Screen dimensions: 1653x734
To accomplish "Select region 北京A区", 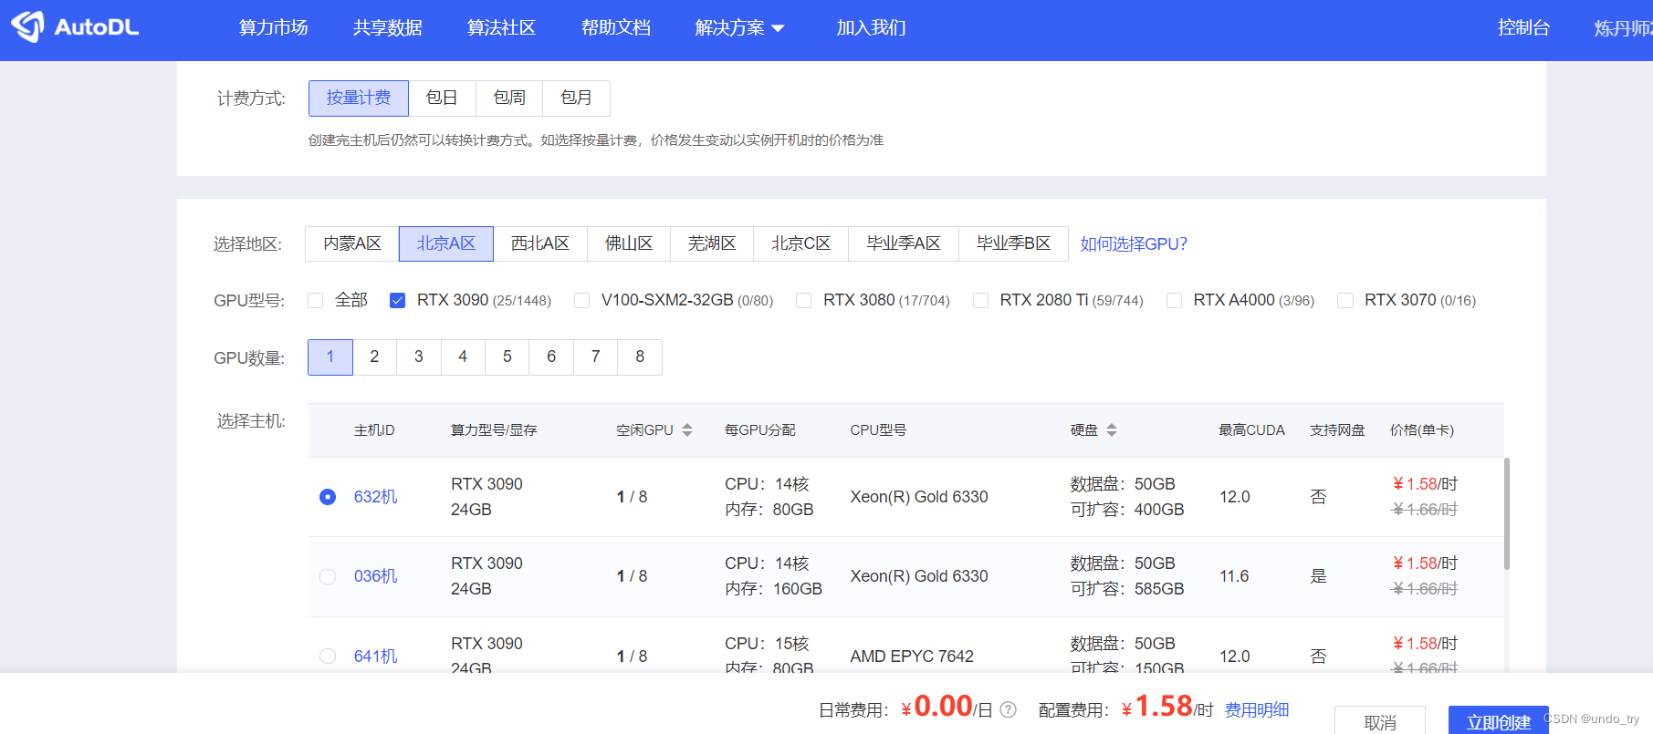I will (446, 243).
